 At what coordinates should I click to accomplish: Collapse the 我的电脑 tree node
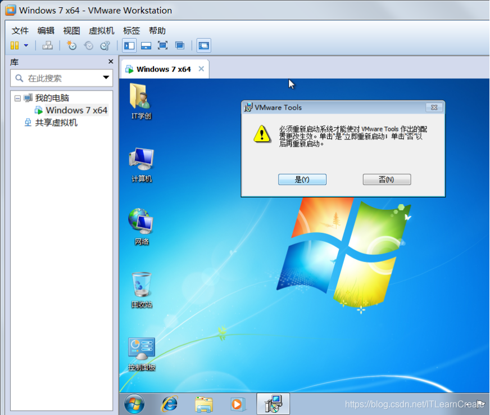tap(18, 98)
